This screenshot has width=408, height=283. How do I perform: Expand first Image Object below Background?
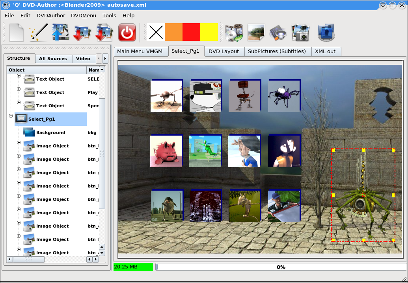[x=19, y=143]
